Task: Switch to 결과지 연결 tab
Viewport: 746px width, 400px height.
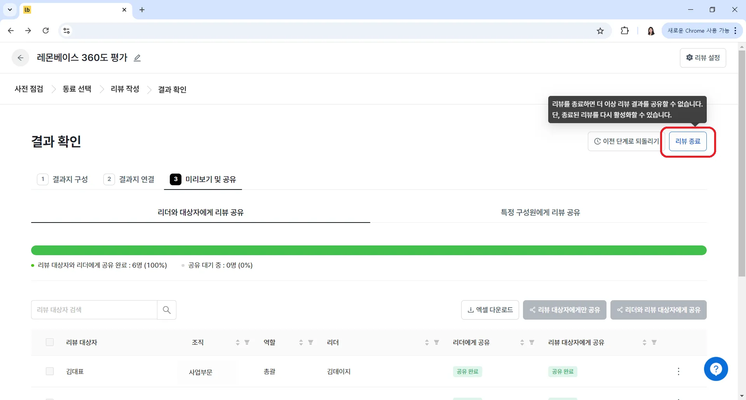Action: point(129,179)
